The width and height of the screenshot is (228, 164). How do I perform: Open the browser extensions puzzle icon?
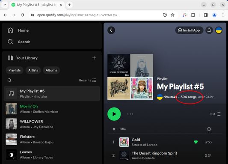click(x=193, y=15)
